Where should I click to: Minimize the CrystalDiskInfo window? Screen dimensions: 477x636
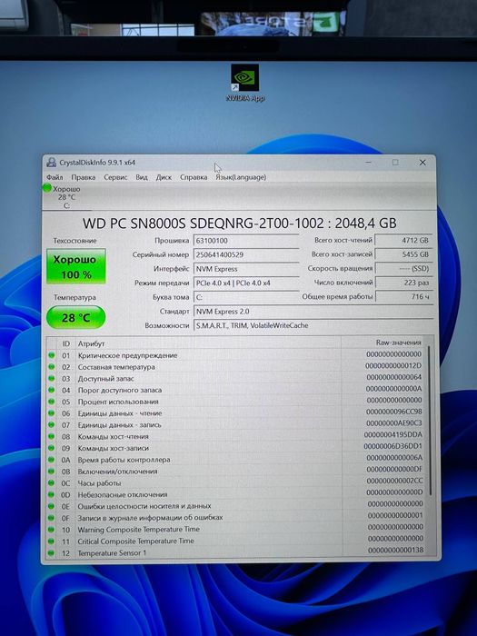368,163
